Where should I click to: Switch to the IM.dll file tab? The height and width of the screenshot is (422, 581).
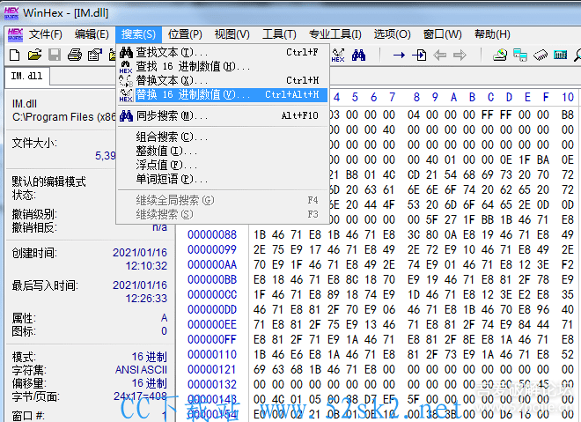pos(26,77)
